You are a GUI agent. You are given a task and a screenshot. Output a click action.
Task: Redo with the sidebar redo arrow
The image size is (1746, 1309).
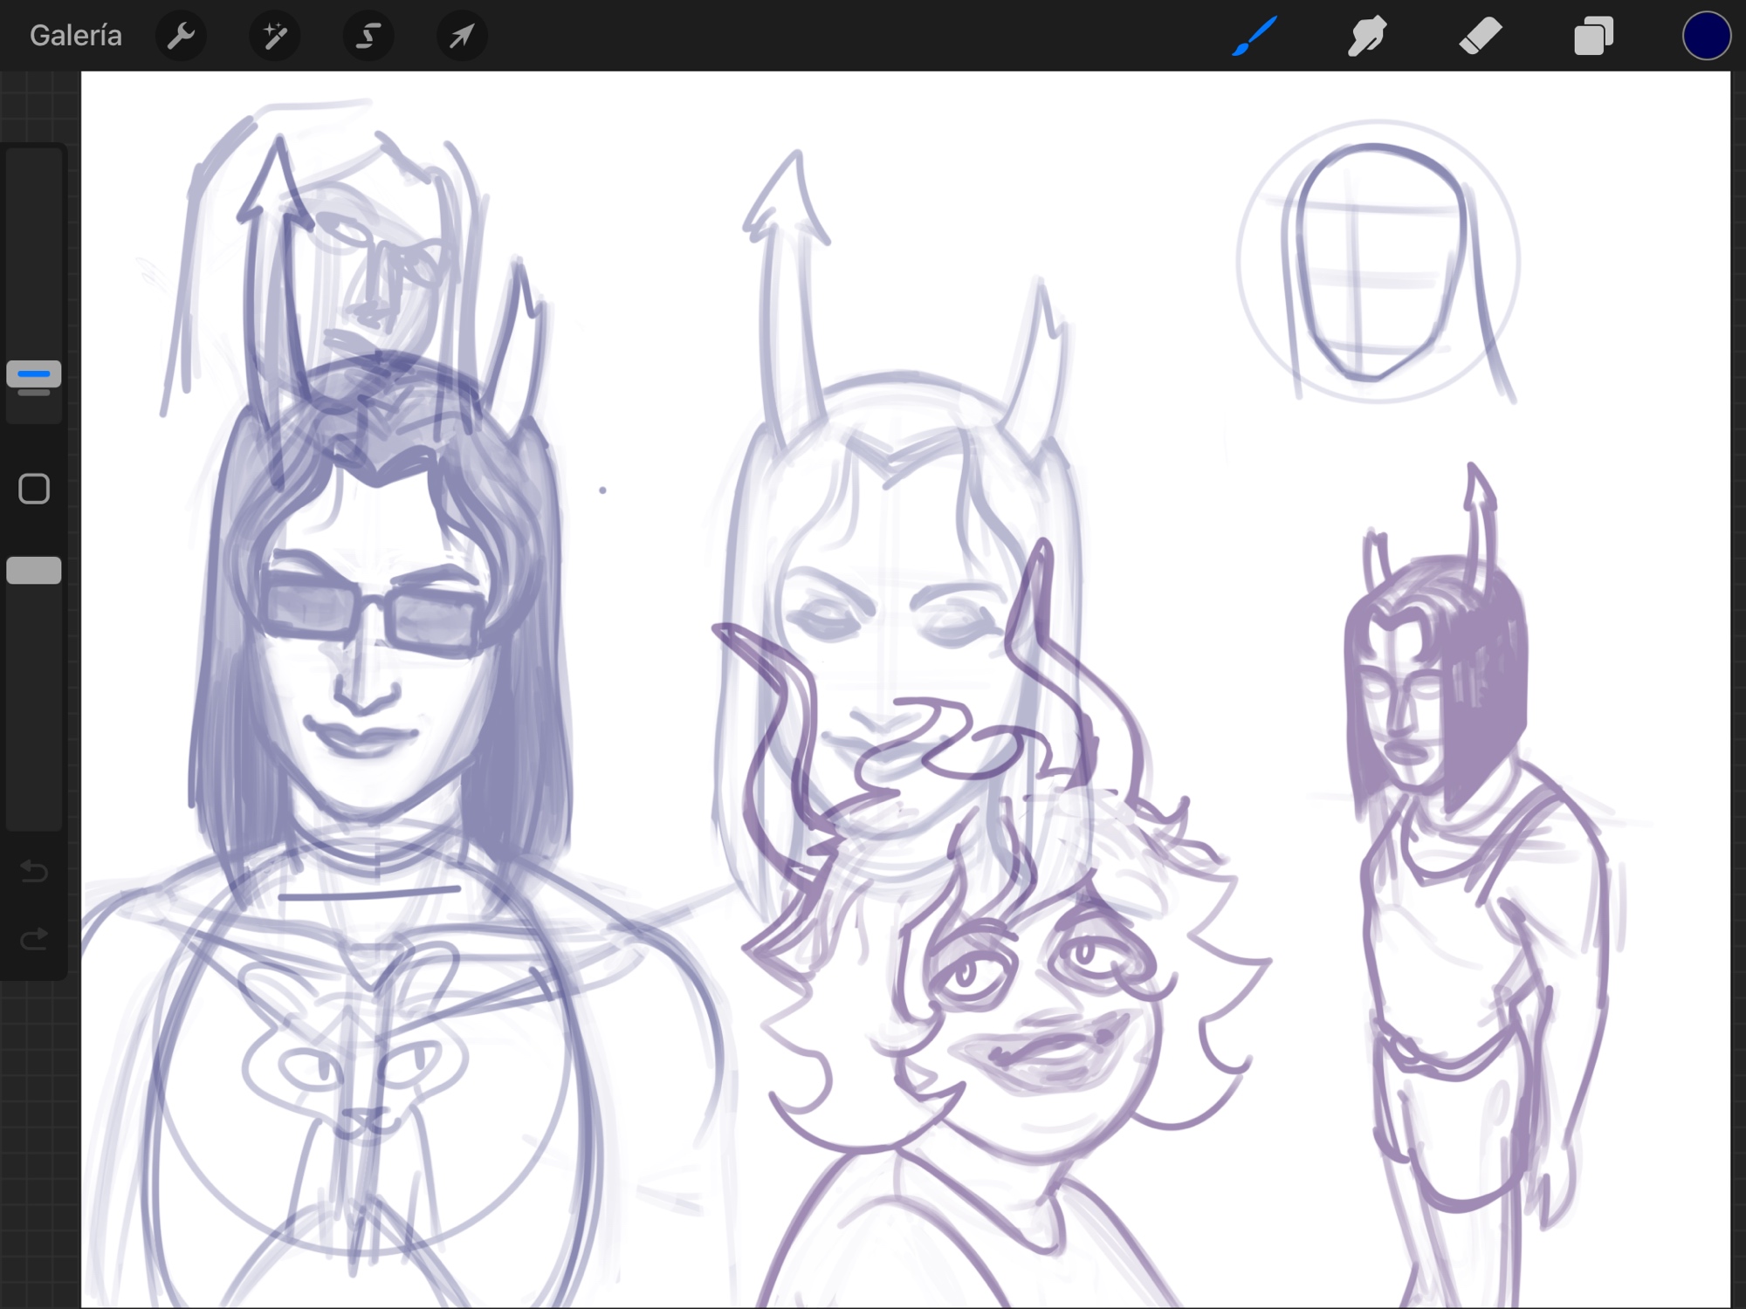pos(34,939)
